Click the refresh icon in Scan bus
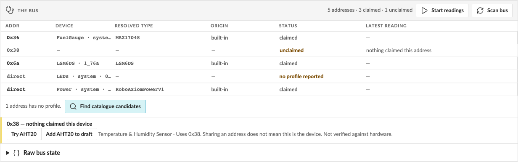This screenshot has width=518, height=162. (480, 10)
